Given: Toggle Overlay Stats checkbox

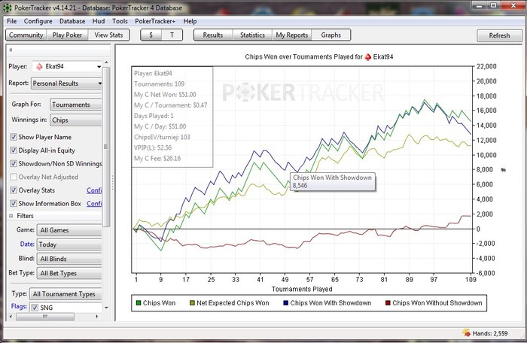Looking at the screenshot, I should [x=14, y=190].
